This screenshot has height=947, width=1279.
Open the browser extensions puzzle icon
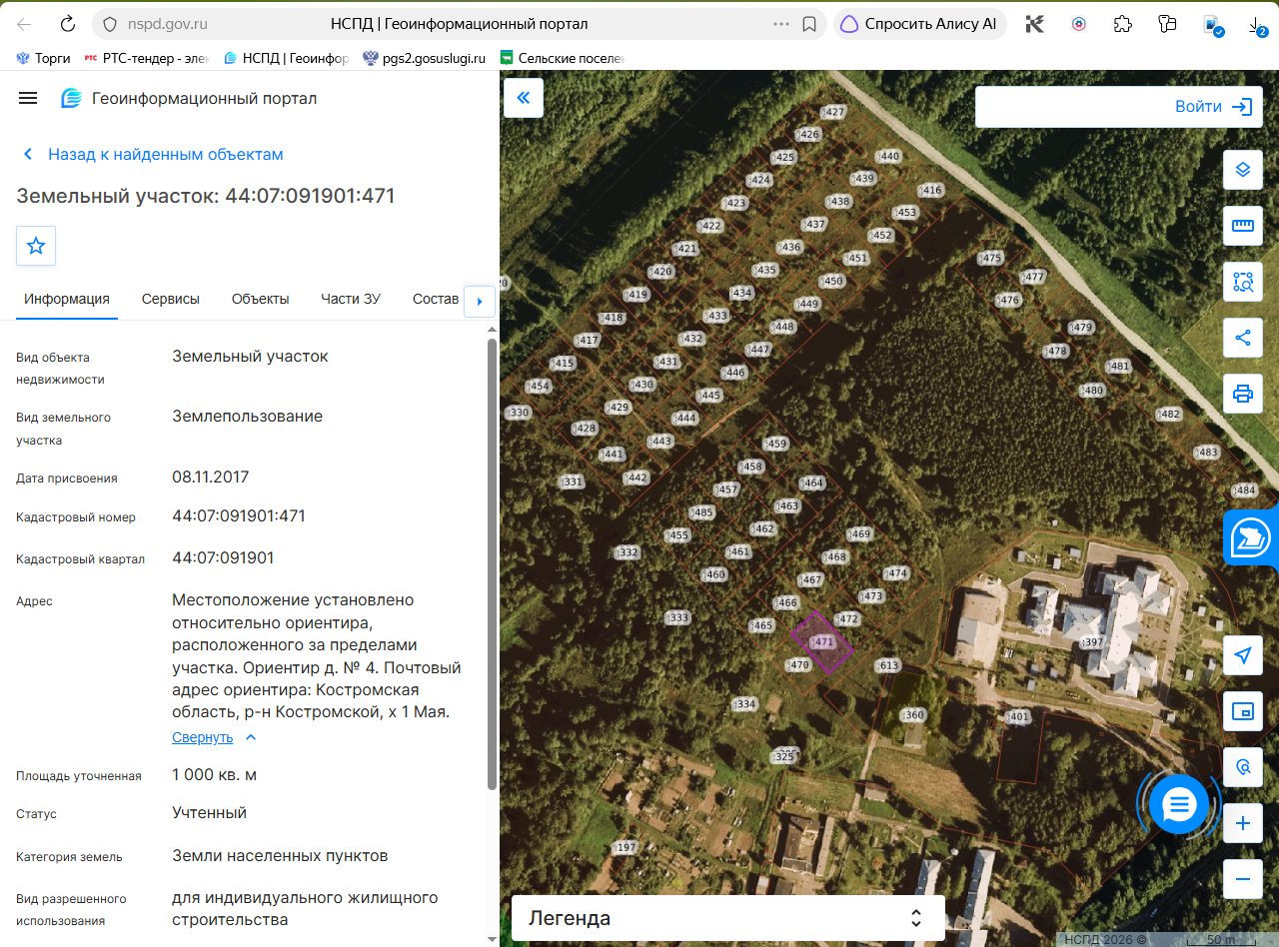[x=1122, y=24]
